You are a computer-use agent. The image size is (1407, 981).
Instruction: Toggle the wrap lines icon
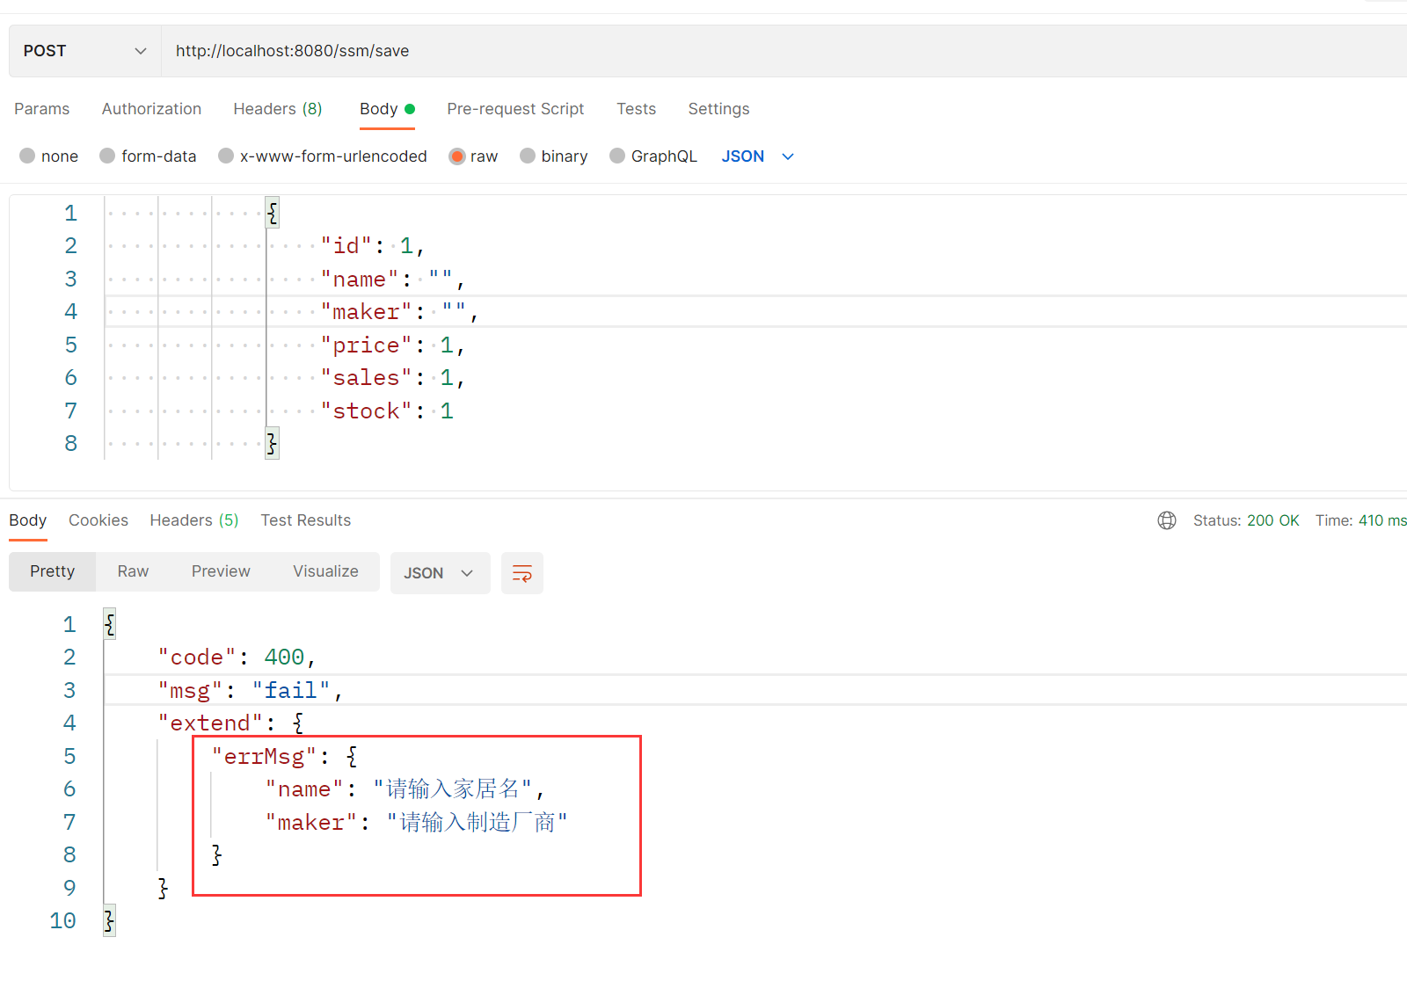coord(522,573)
